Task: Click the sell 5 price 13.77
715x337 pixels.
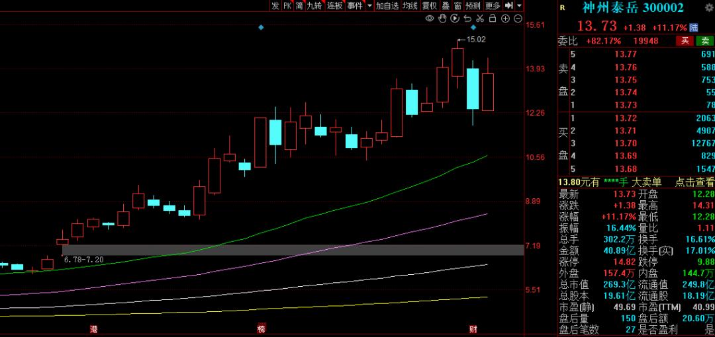Action: click(625, 55)
